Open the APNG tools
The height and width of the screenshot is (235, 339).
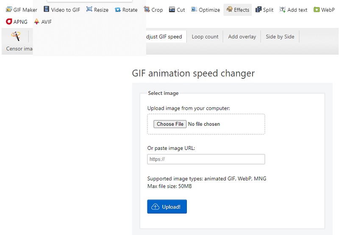click(x=17, y=22)
